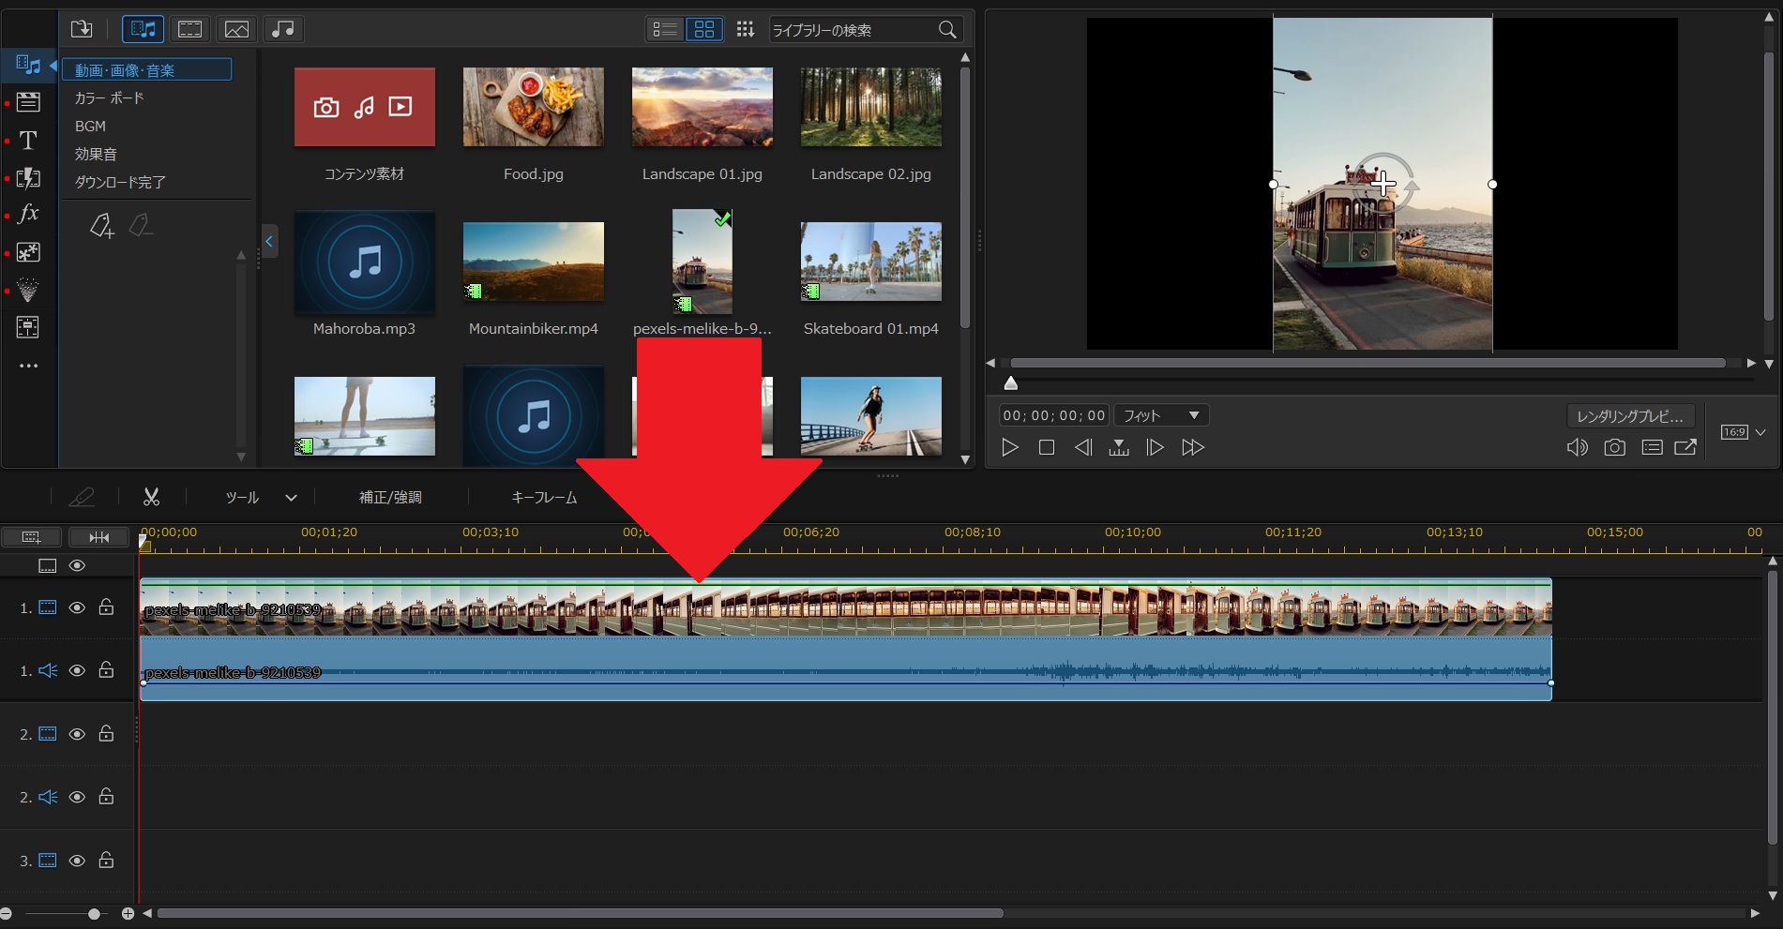Viewport: 1783px width, 929px height.
Task: Select 効果音 category
Action: tap(96, 154)
